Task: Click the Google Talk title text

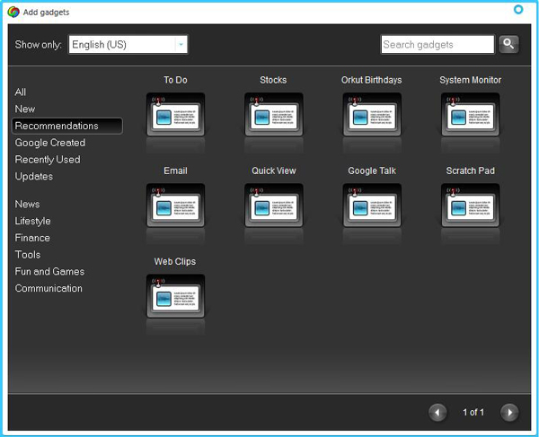Action: click(372, 170)
